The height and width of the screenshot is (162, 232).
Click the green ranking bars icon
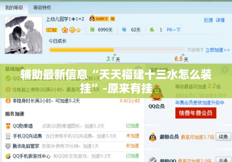tap(152, 29)
